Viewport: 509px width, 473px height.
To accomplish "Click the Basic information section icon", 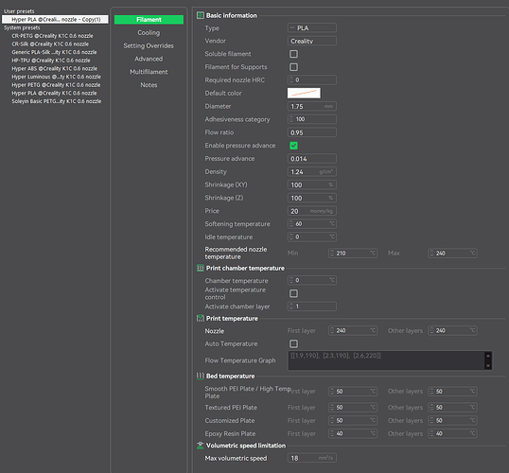I will click(x=201, y=15).
